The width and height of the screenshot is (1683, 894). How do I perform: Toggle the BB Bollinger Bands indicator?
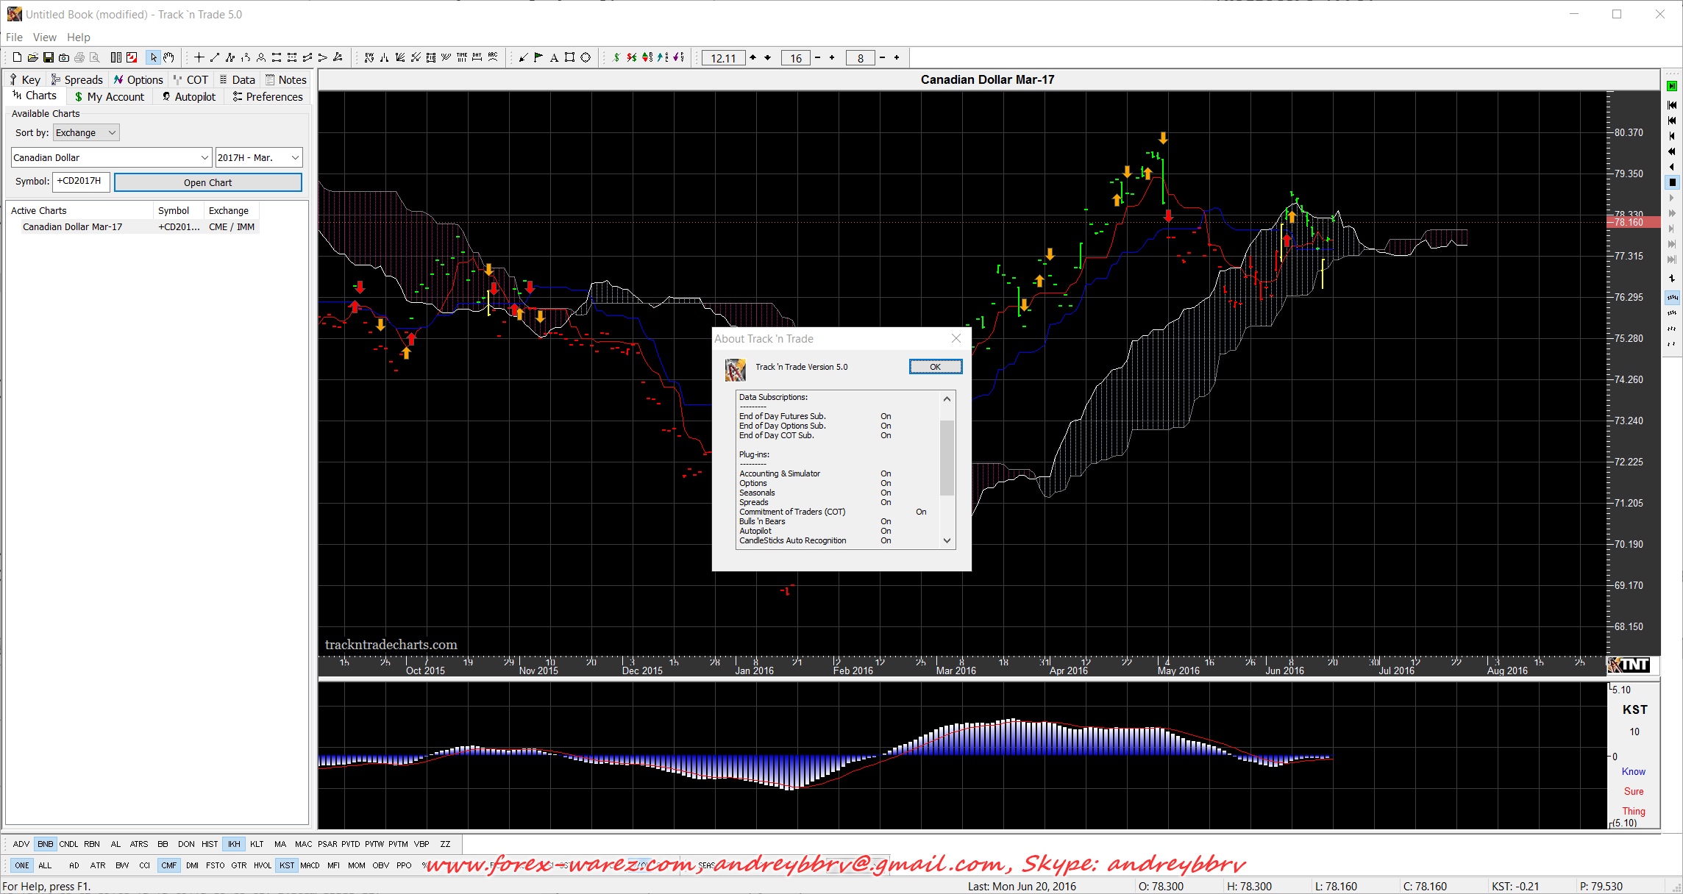click(x=163, y=844)
